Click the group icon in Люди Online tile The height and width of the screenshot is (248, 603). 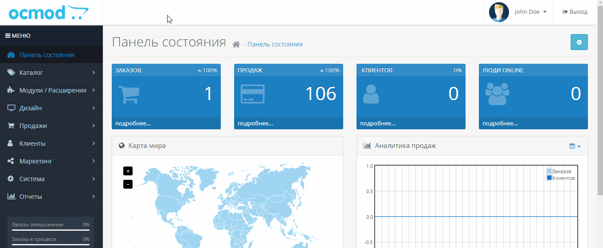497,94
